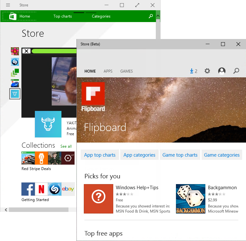Open the orange zipper app tile
This screenshot has width=246, height=241.
41,158
